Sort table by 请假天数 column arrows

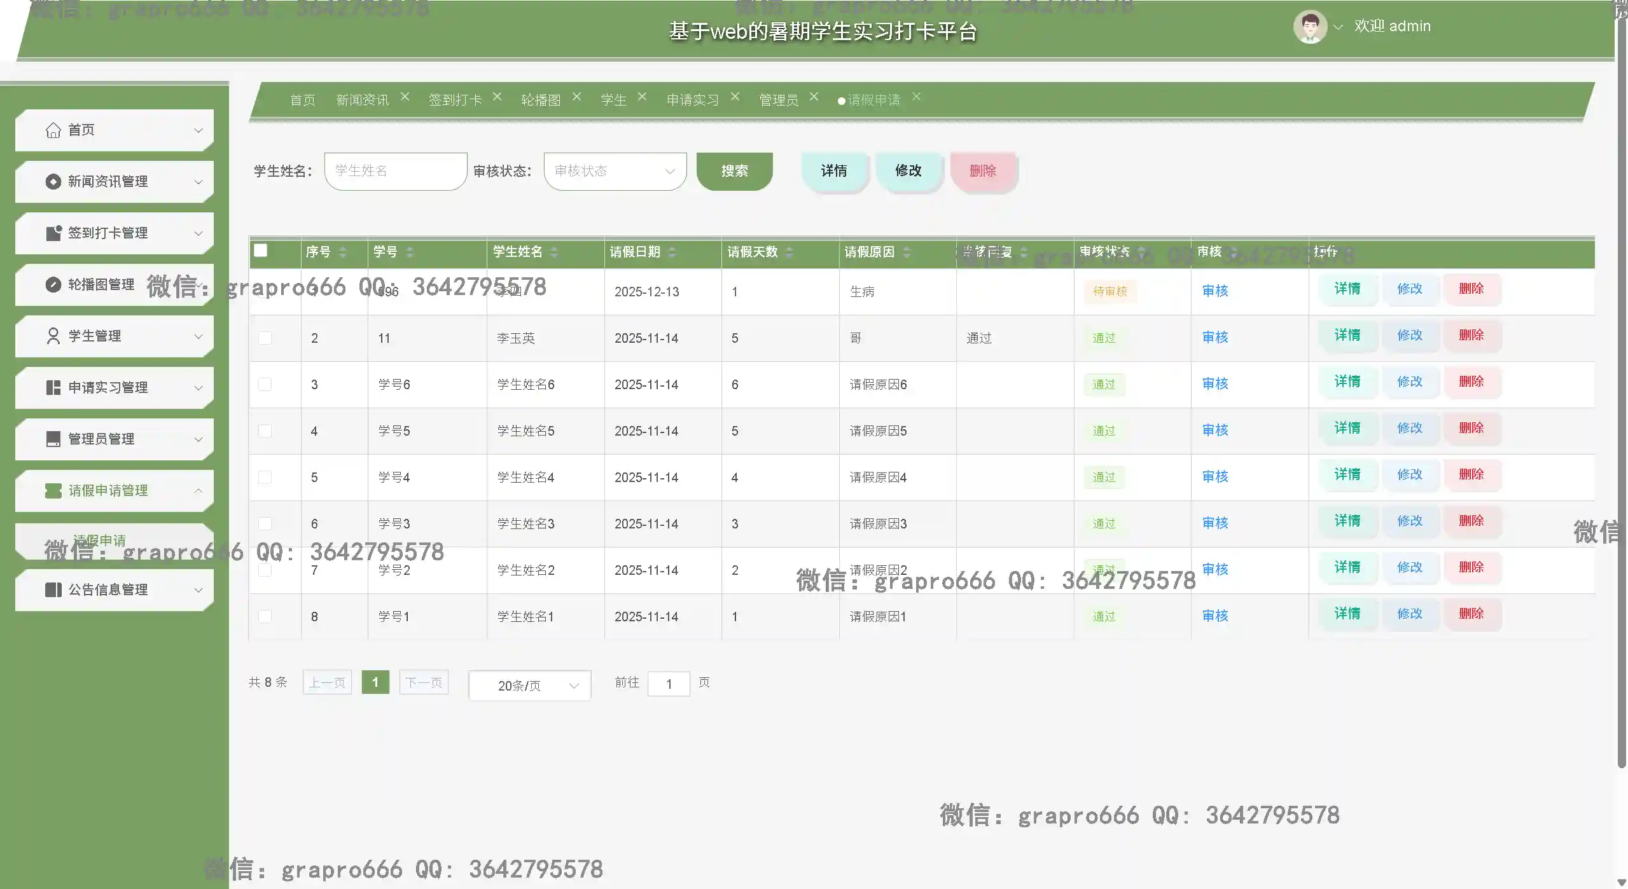click(x=789, y=252)
